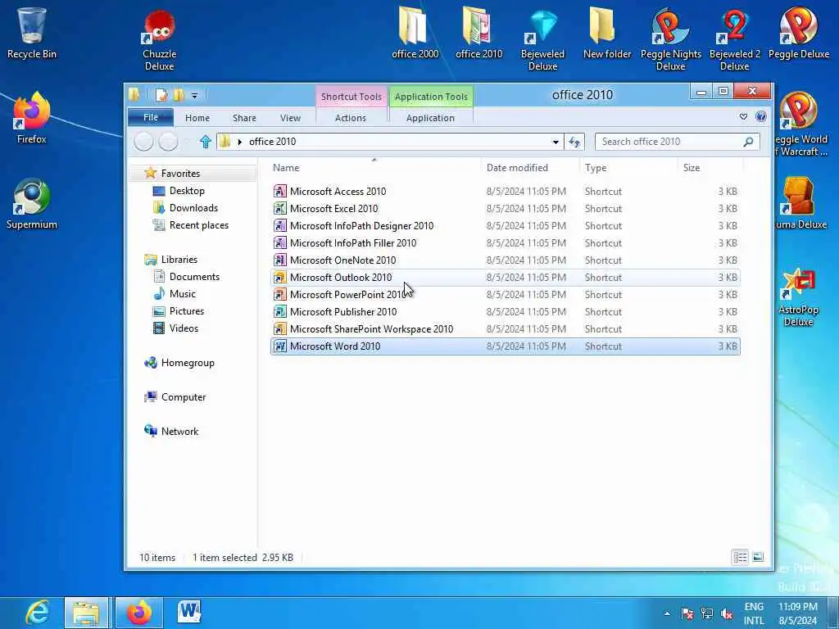Screen dimensions: 839x629
Task: Select Microsoft OneNote 2010 icon
Action: pyautogui.click(x=280, y=260)
